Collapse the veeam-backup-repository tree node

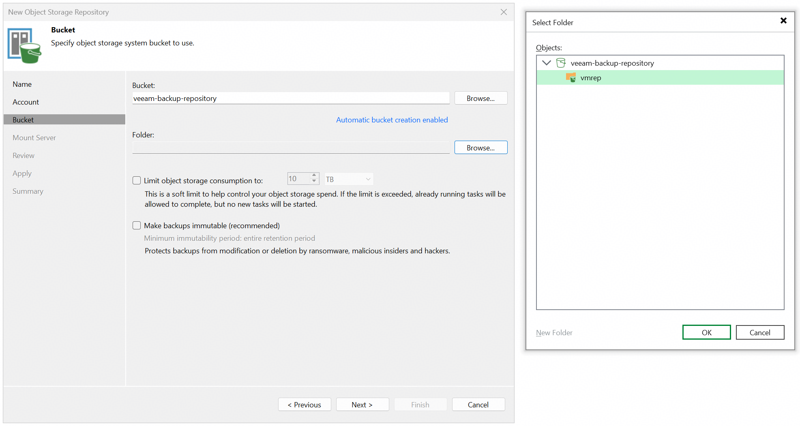(547, 63)
